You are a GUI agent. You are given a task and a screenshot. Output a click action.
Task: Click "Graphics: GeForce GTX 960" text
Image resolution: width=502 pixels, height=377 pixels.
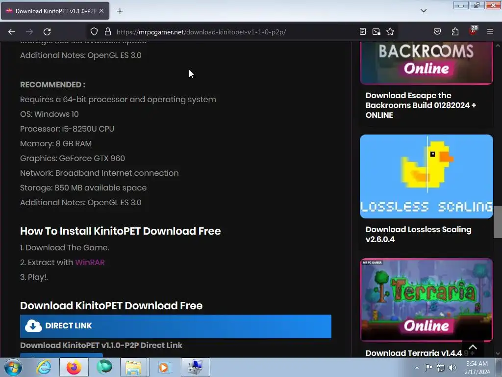[73, 159]
